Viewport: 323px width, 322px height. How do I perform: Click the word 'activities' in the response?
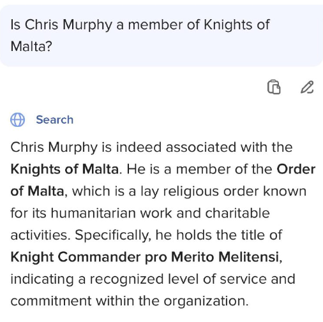point(39,235)
